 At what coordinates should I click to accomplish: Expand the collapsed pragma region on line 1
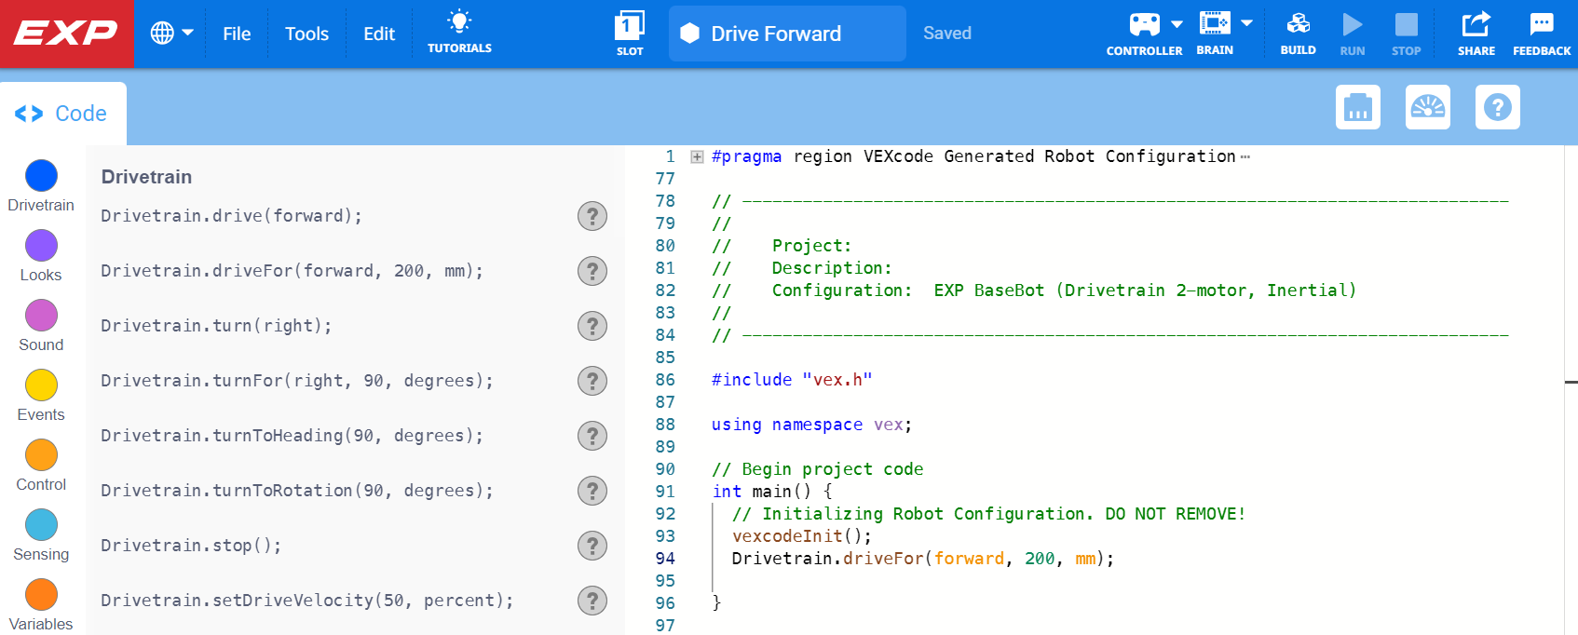click(x=697, y=156)
